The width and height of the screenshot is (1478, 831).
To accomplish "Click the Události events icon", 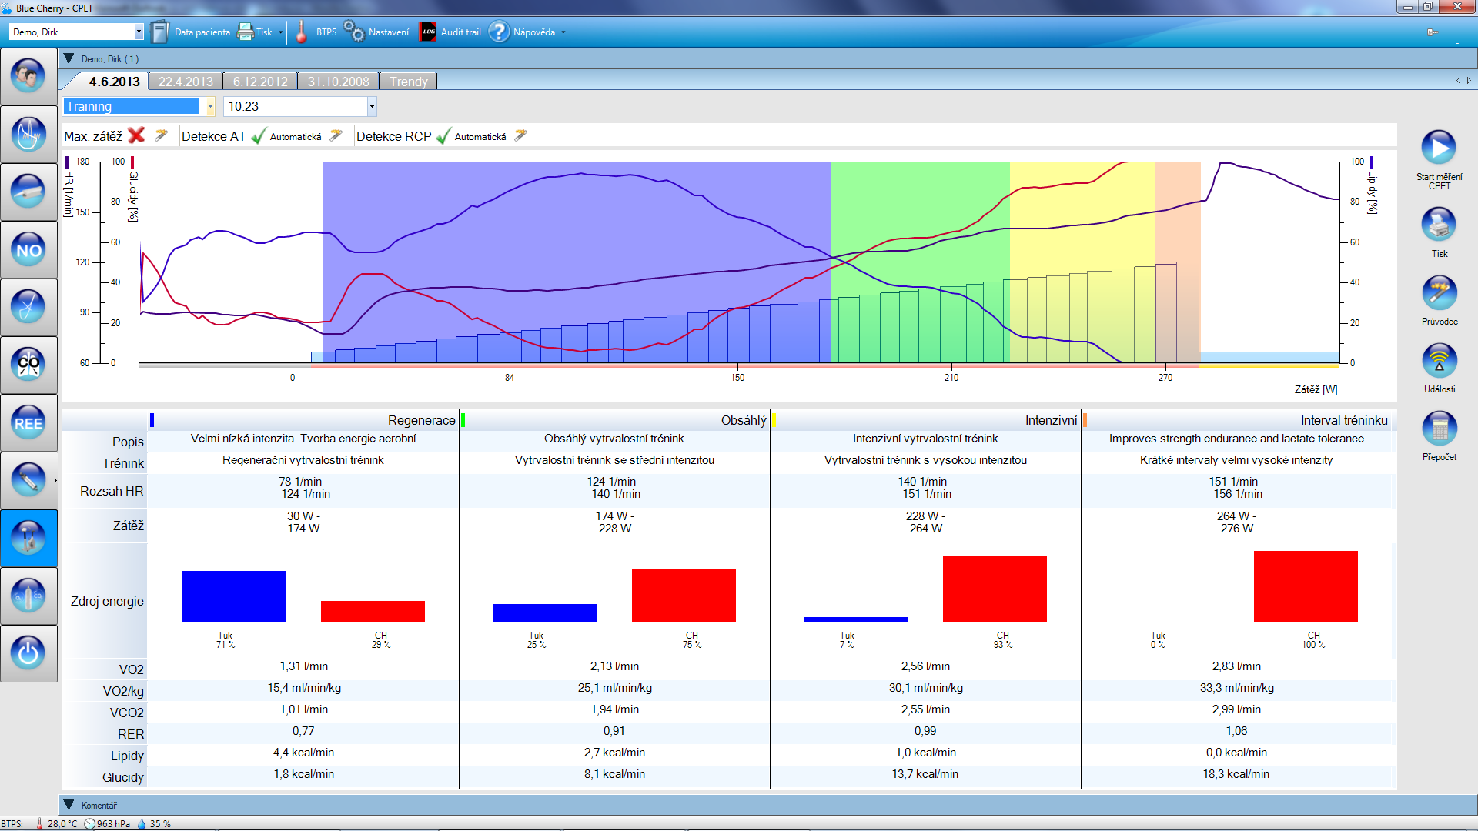I will tap(1438, 362).
